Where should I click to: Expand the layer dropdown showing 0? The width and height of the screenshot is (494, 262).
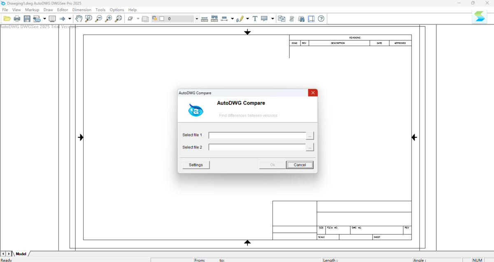[197, 19]
